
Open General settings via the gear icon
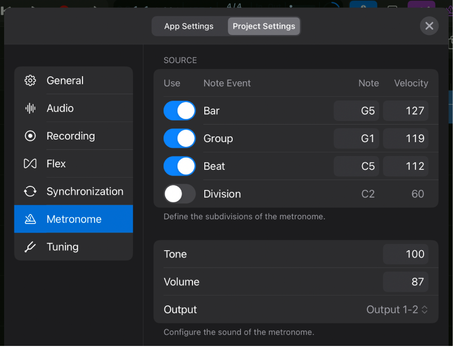pos(30,80)
